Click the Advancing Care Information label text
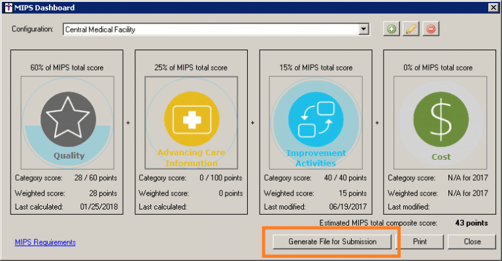Image resolution: width=502 pixels, height=261 pixels. point(191,158)
